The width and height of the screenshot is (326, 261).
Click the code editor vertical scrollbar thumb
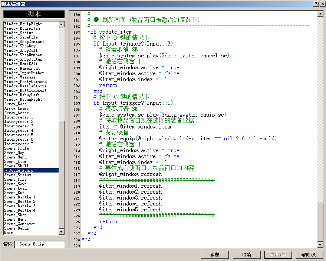pyautogui.click(x=320, y=222)
